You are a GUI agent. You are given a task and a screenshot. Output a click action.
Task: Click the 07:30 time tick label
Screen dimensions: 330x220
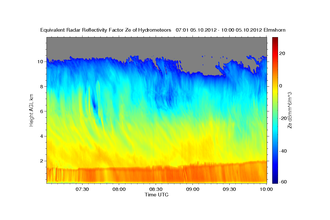click(x=82, y=189)
